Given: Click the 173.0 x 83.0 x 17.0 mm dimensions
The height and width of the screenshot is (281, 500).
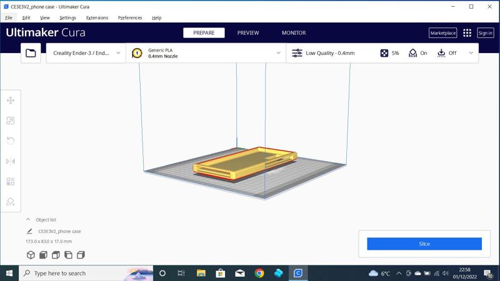Looking at the screenshot, I should click(49, 241).
